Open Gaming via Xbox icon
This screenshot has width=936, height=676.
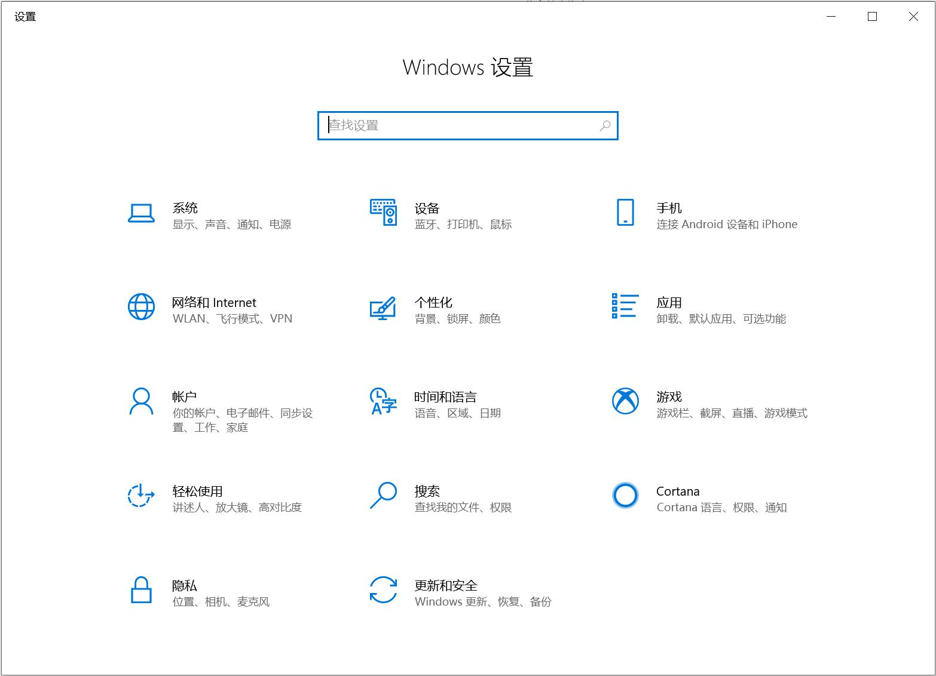tap(625, 401)
